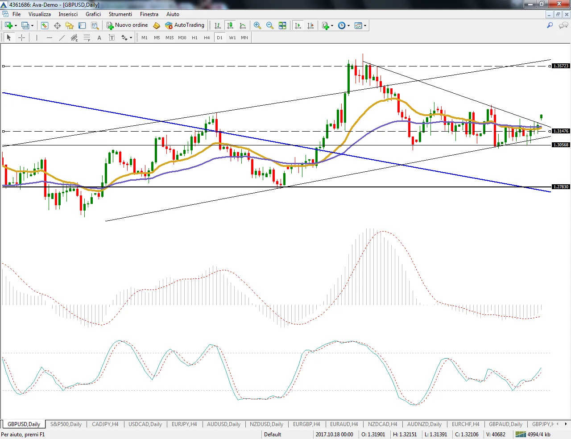
Task: Select the horizontal line drawing tool
Action: pyautogui.click(x=49, y=38)
